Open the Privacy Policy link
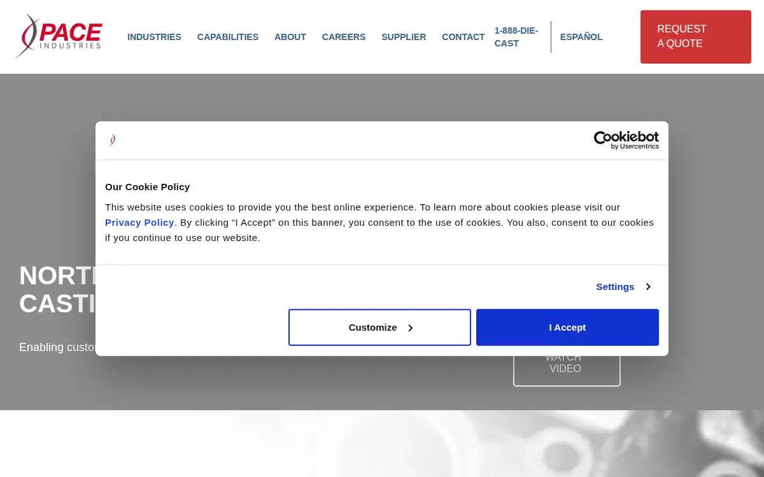 (x=139, y=223)
